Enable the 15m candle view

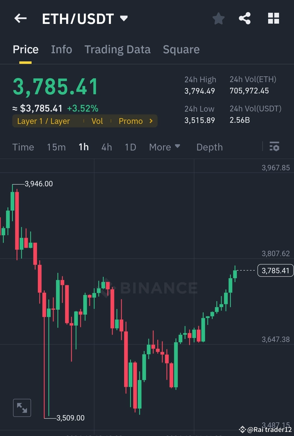pos(56,147)
